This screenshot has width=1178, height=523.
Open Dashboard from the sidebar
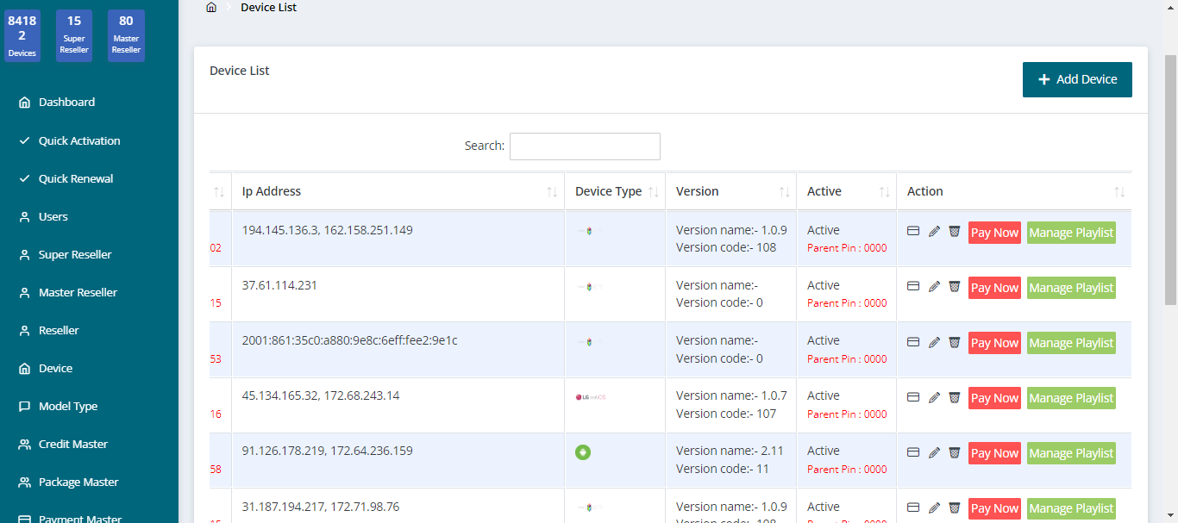click(x=66, y=102)
